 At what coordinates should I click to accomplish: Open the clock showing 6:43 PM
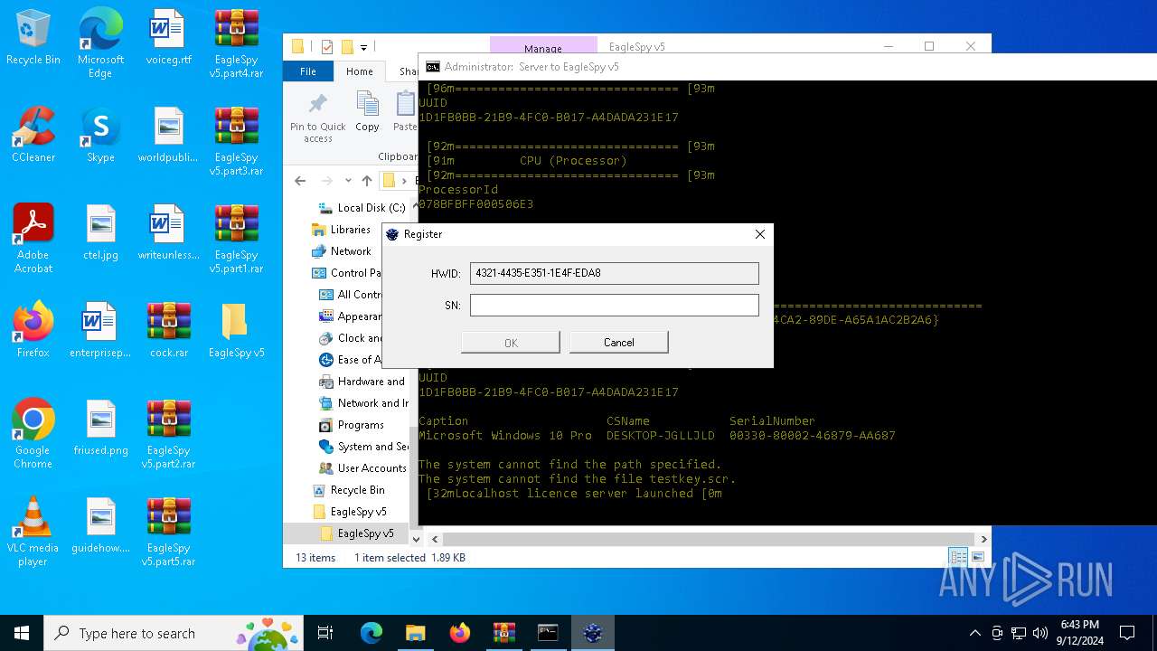(x=1080, y=633)
